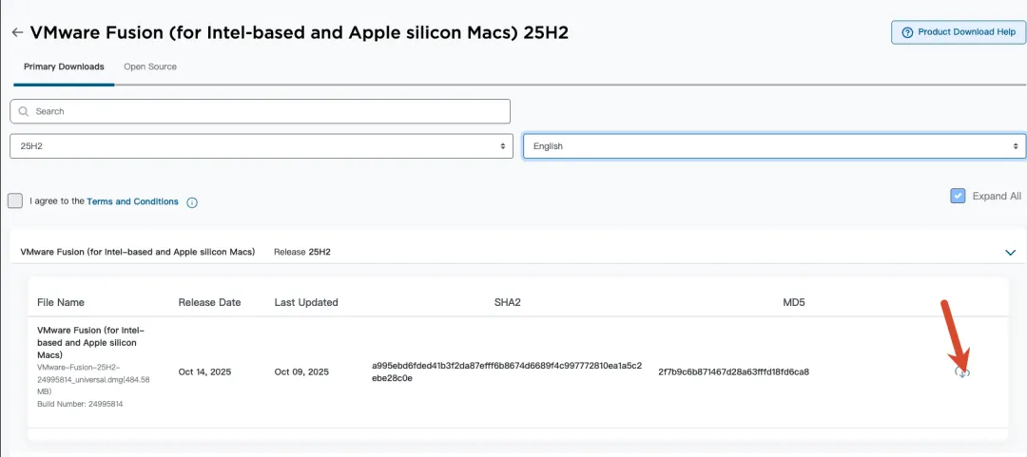Switch to the Open Source tab
Screen dimensions: 1027x457
[x=150, y=67]
